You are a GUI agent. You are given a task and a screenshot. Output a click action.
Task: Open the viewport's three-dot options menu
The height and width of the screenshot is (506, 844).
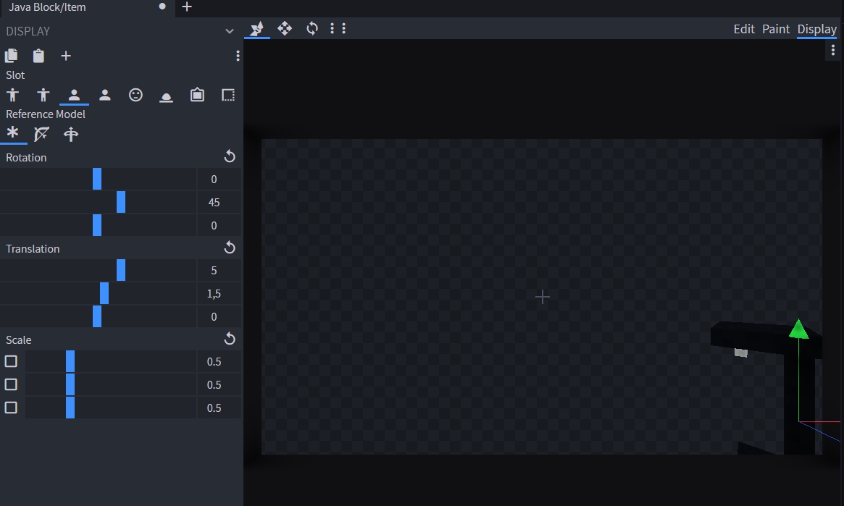click(832, 49)
